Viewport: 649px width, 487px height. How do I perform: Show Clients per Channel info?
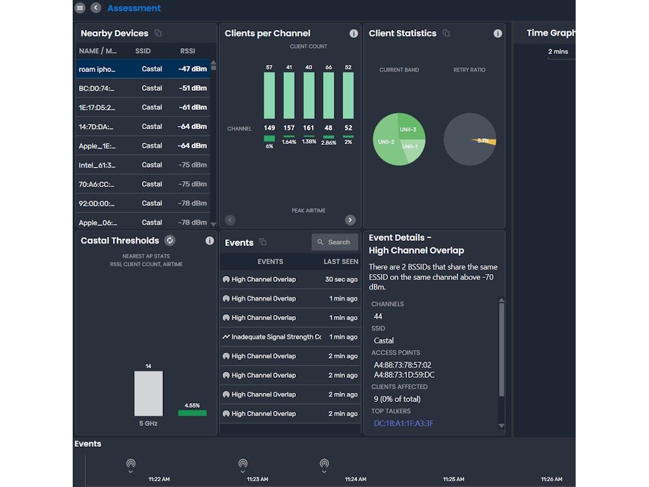pyautogui.click(x=354, y=34)
